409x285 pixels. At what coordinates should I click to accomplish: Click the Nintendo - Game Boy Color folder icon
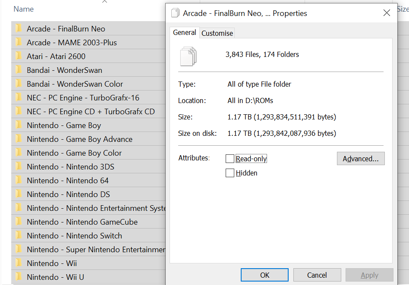point(19,152)
